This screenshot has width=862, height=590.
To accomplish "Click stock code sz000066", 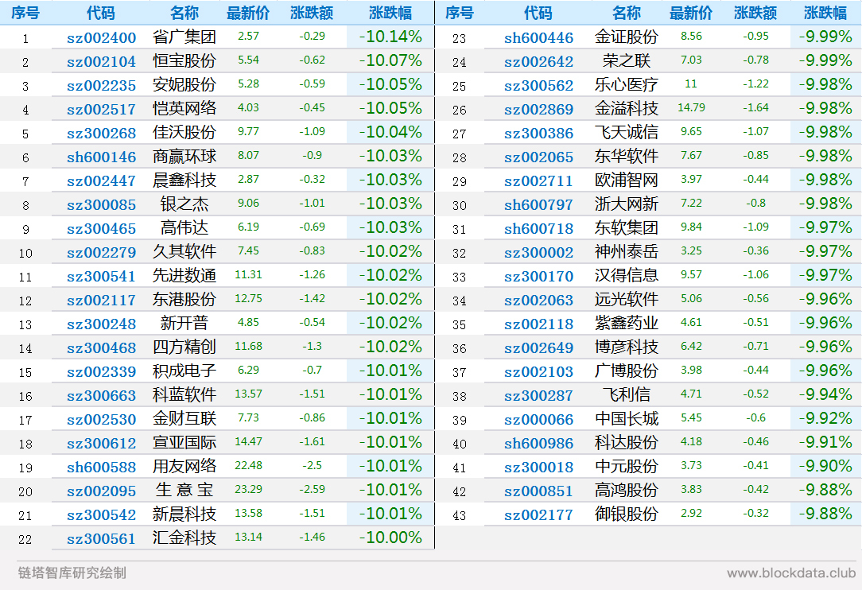I will (539, 419).
